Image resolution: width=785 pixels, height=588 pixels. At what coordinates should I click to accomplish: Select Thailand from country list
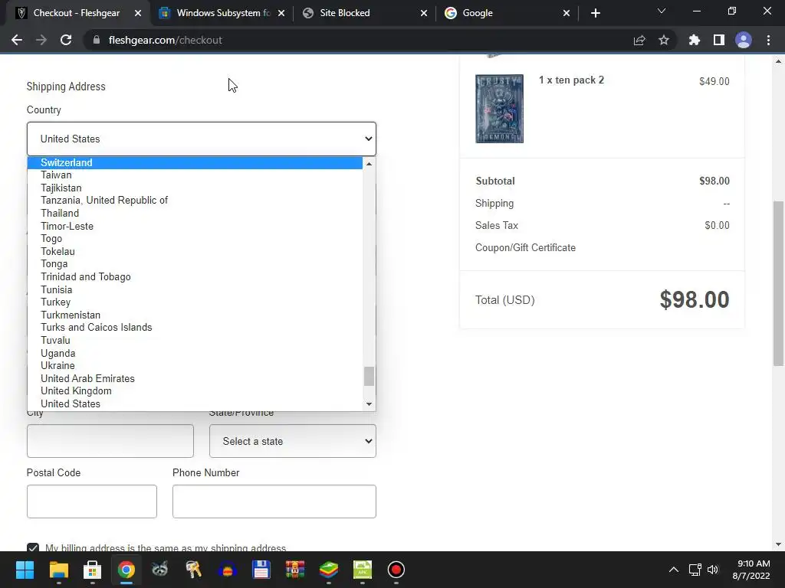pos(195,213)
